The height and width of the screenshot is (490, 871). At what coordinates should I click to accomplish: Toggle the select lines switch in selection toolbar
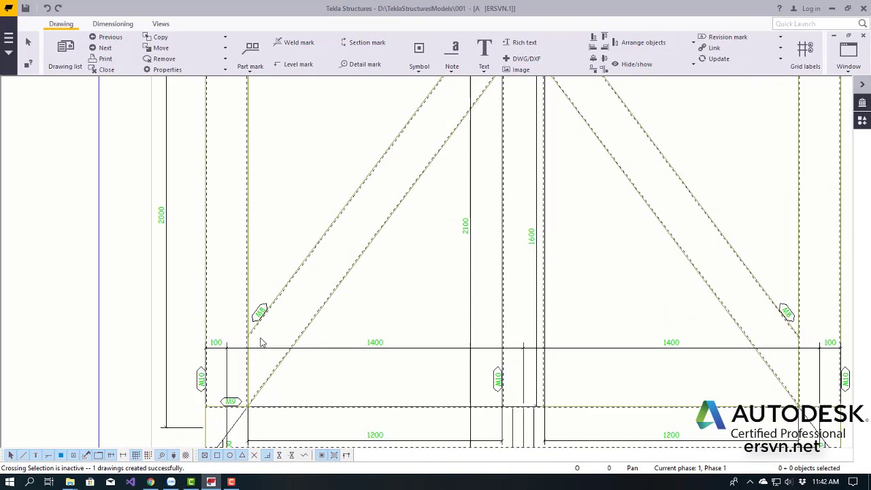click(x=23, y=455)
